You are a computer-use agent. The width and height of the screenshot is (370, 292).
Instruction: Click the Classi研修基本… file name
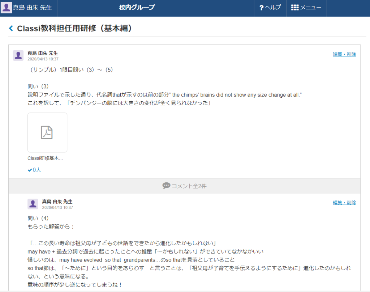45,158
